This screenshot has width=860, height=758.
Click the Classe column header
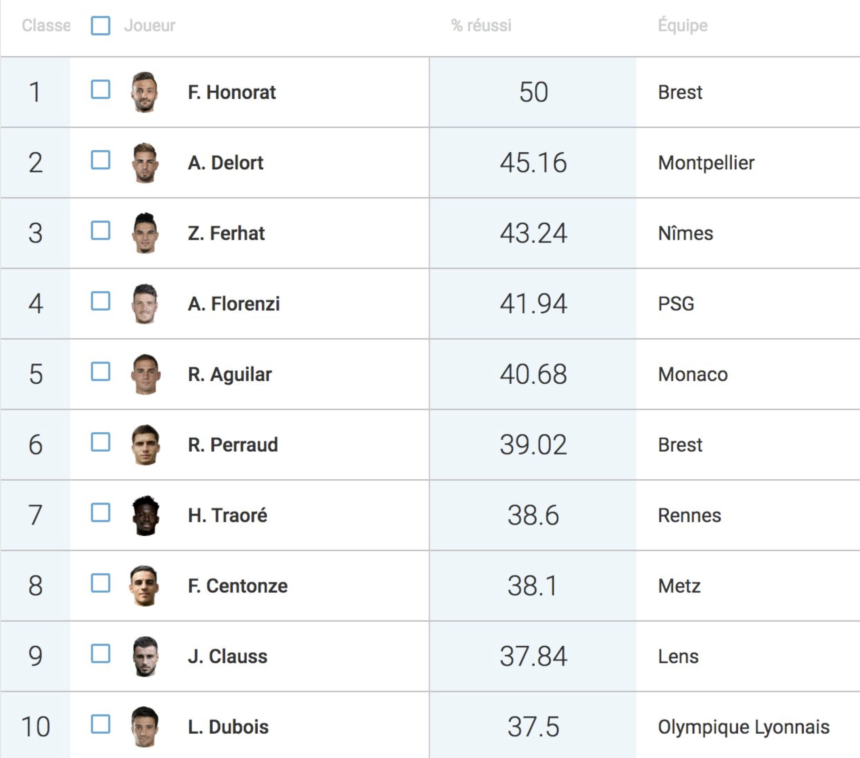[46, 26]
